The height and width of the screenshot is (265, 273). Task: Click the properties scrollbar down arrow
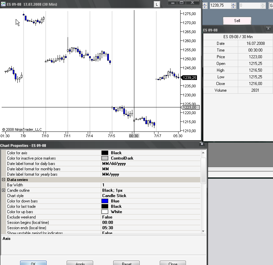203,231
